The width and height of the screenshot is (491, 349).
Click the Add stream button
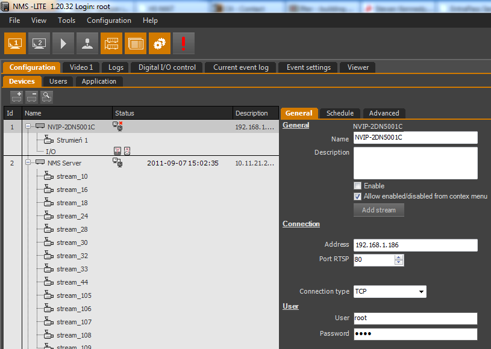(x=379, y=210)
